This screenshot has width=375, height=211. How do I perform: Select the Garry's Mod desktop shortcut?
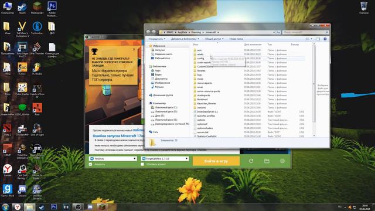[8, 190]
